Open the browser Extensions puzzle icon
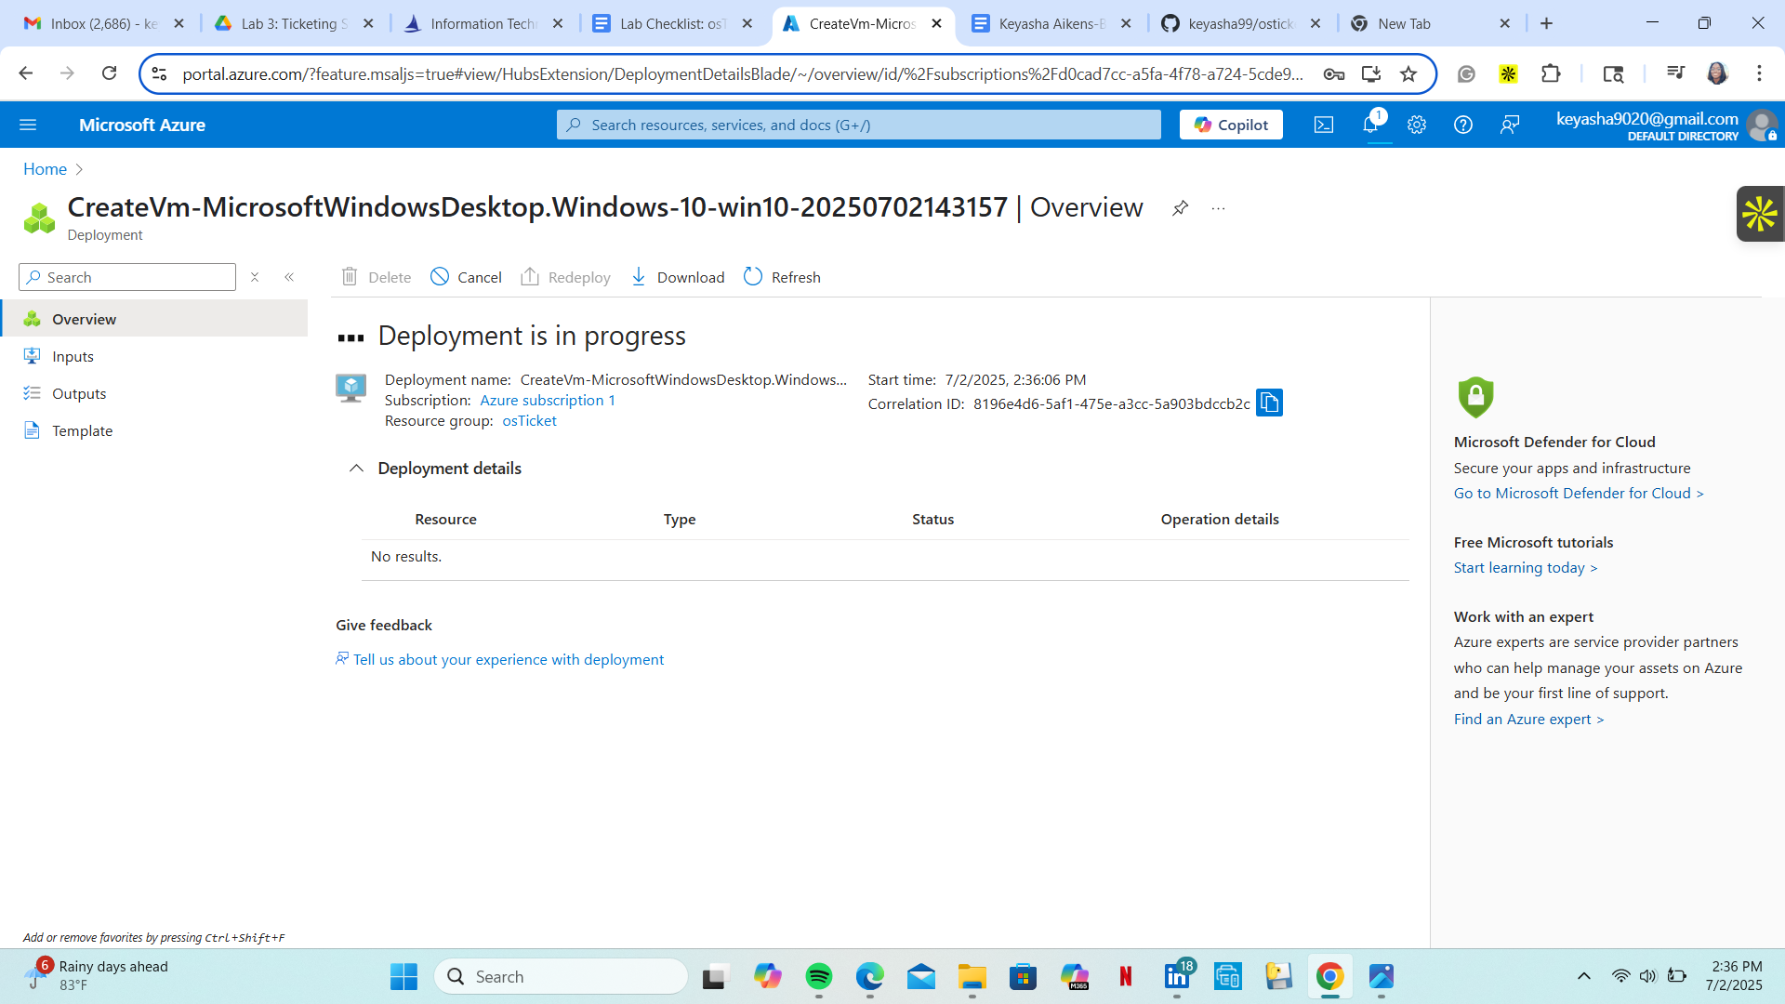This screenshot has width=1785, height=1004. coord(1551,73)
